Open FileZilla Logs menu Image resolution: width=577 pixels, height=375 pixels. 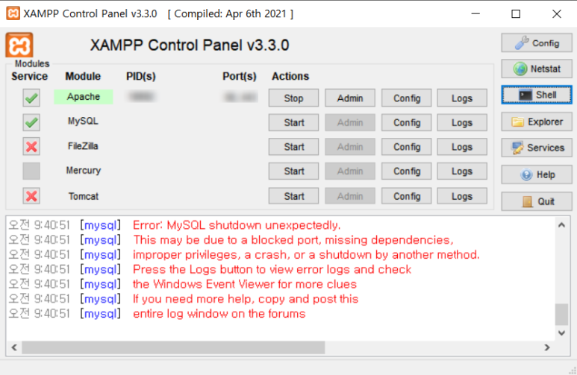pos(462,147)
